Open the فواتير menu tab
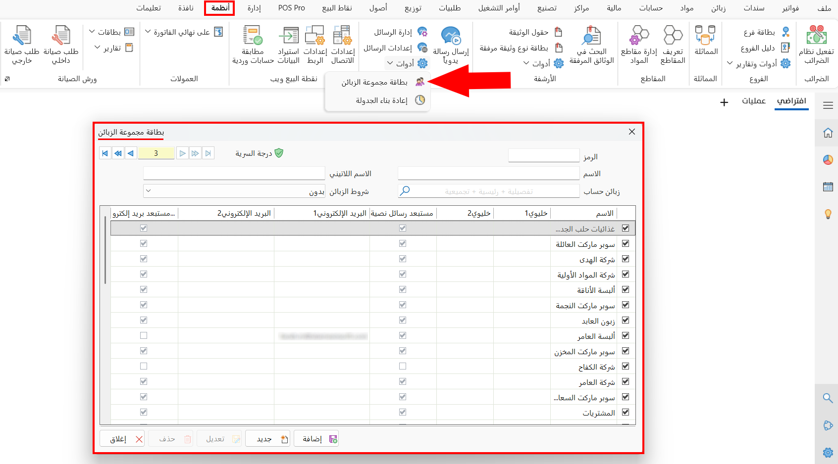This screenshot has height=464, width=838. pos(790,8)
